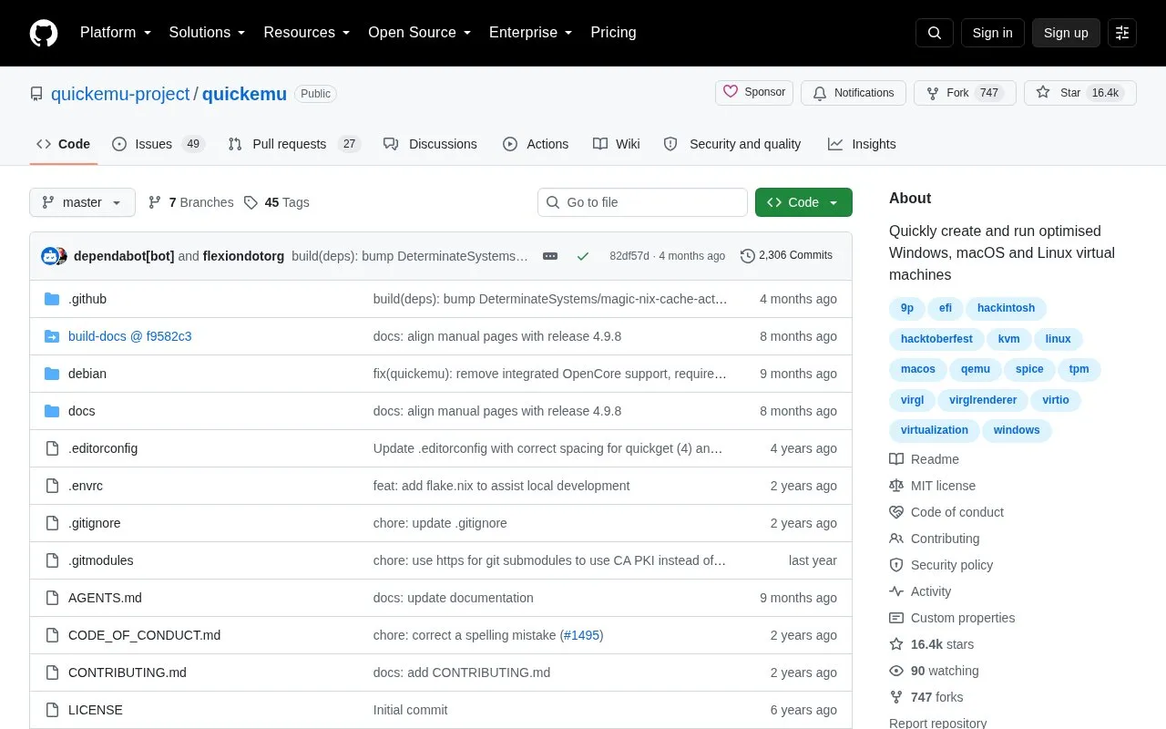Open the virglrenderer topic tag

[x=983, y=400]
